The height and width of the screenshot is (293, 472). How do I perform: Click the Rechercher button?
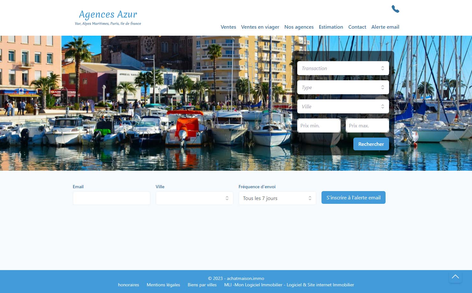[371, 144]
